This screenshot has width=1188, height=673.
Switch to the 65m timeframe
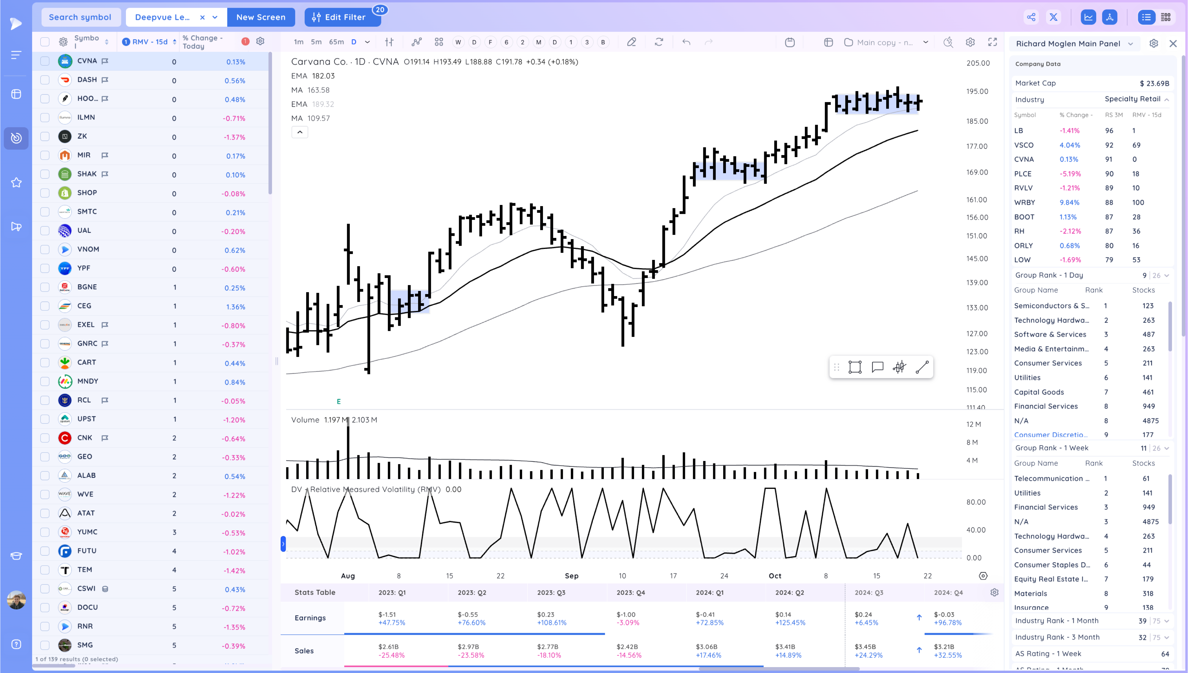click(x=336, y=42)
